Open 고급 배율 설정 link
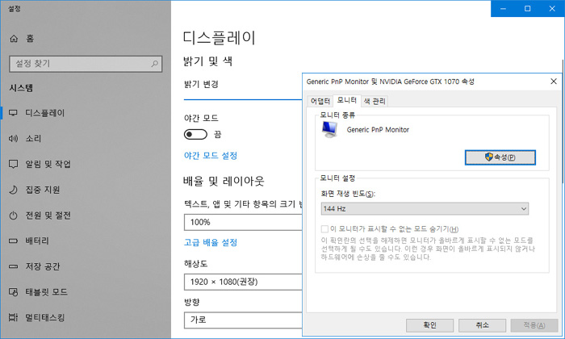This screenshot has width=565, height=339. coord(211,242)
